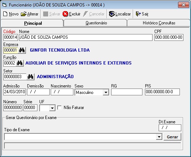Open Função lookup with binoculars icon
Screen dimensions: 191x157
[x=20, y=63]
